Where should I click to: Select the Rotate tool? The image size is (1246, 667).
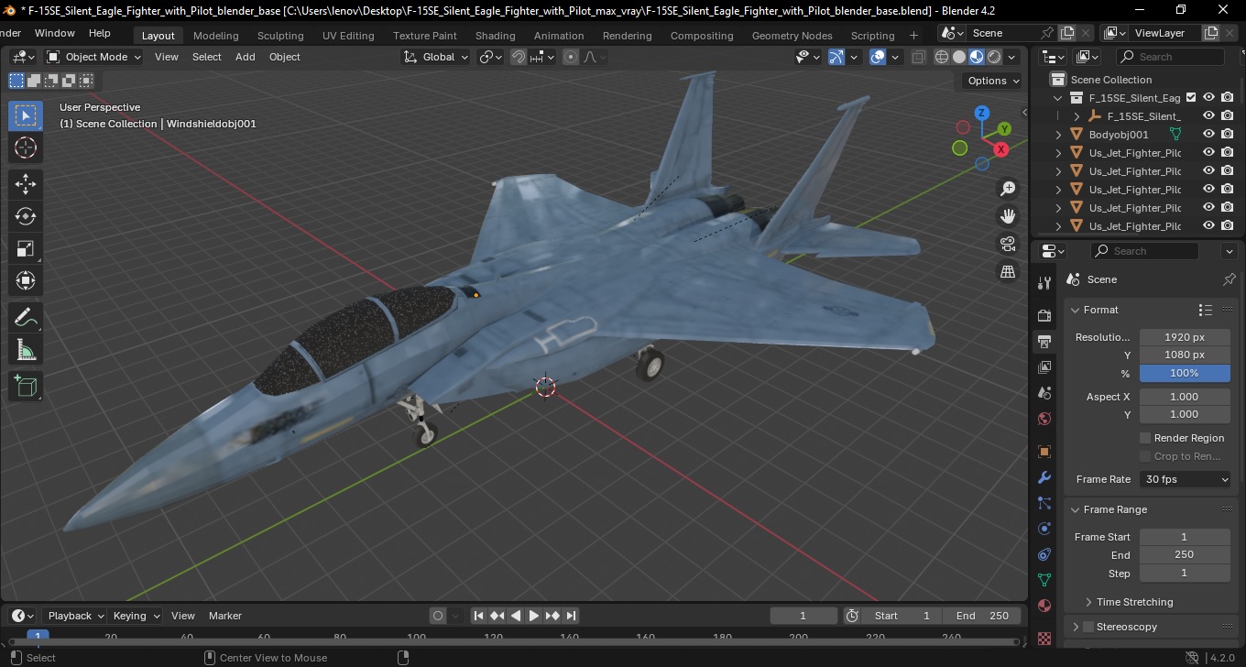pyautogui.click(x=26, y=216)
